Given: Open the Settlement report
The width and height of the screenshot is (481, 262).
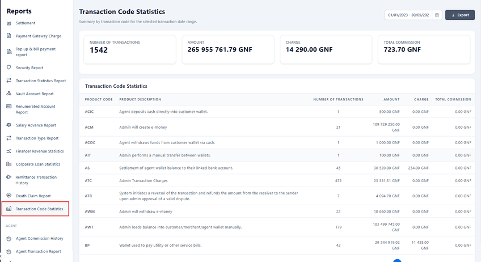Looking at the screenshot, I should tap(26, 23).
